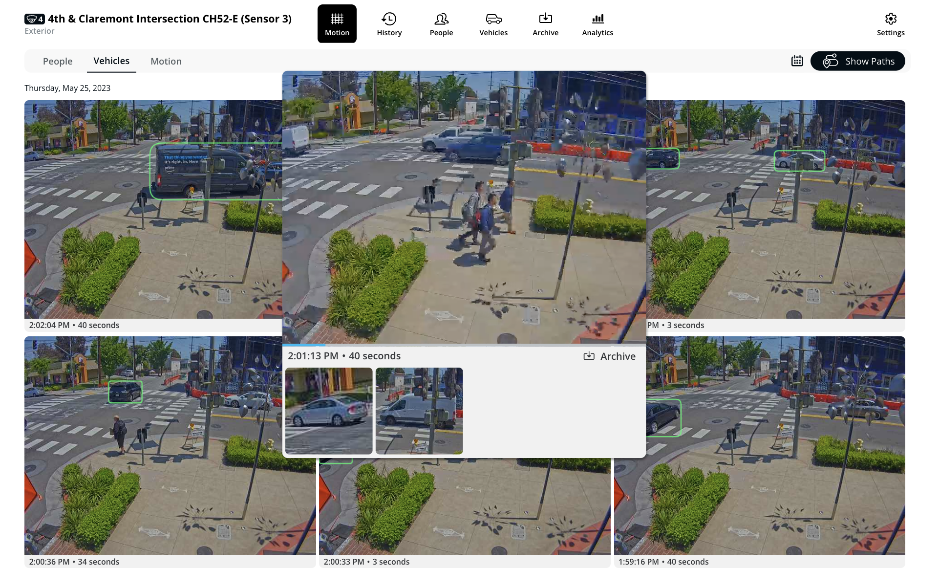
Task: Archive the 2:01:13 PM clip
Action: (609, 356)
